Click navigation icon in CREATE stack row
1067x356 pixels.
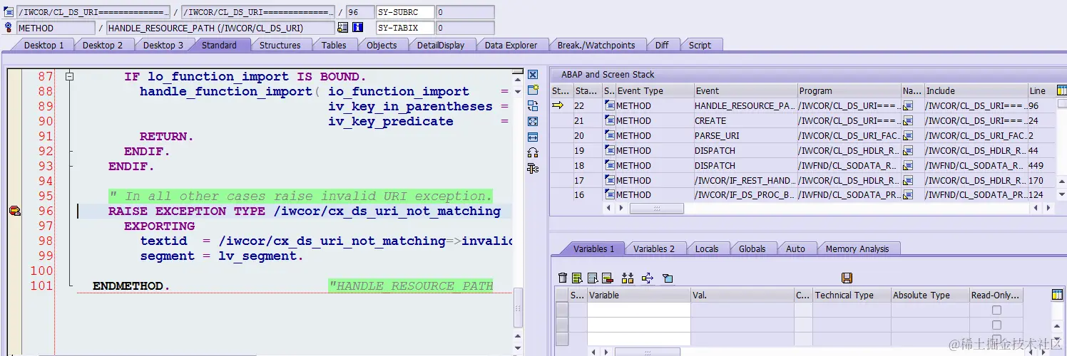(x=907, y=120)
